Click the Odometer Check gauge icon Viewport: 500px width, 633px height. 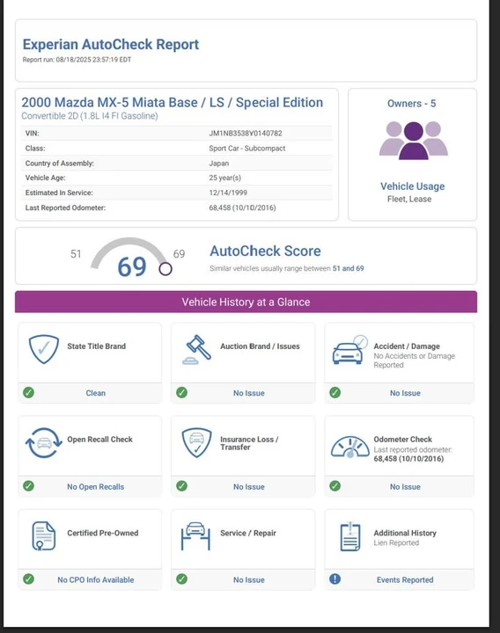point(350,447)
